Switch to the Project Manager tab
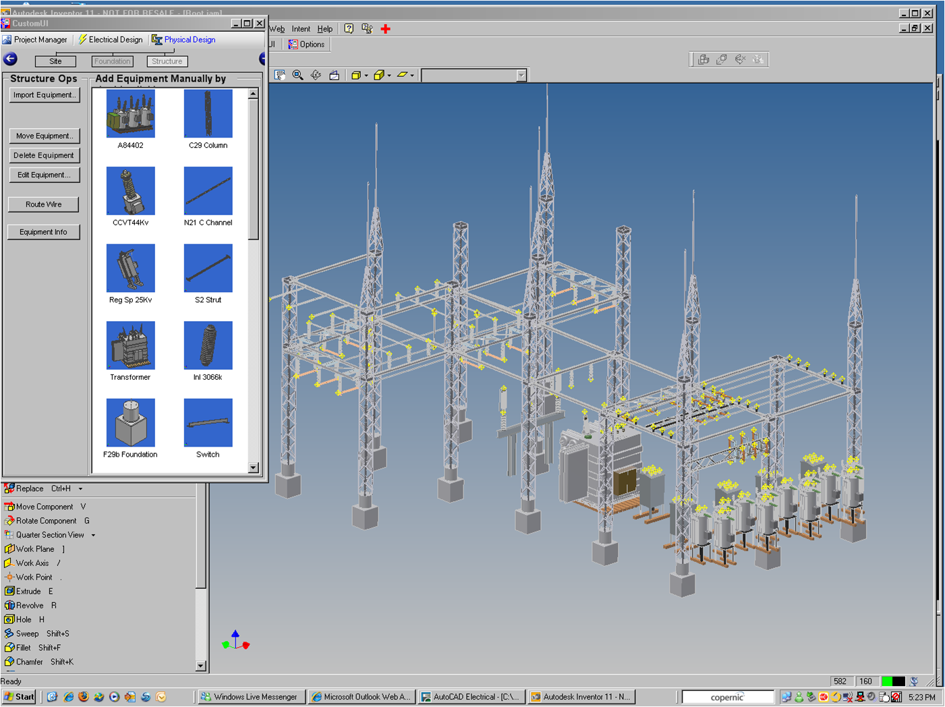 point(37,39)
